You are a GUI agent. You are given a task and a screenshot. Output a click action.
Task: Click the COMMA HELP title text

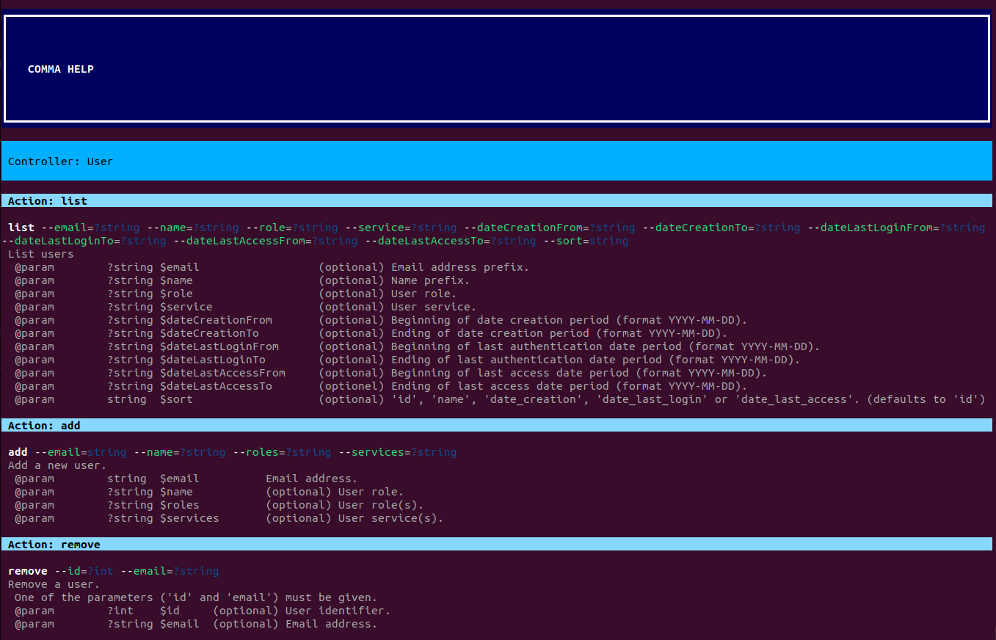(61, 69)
